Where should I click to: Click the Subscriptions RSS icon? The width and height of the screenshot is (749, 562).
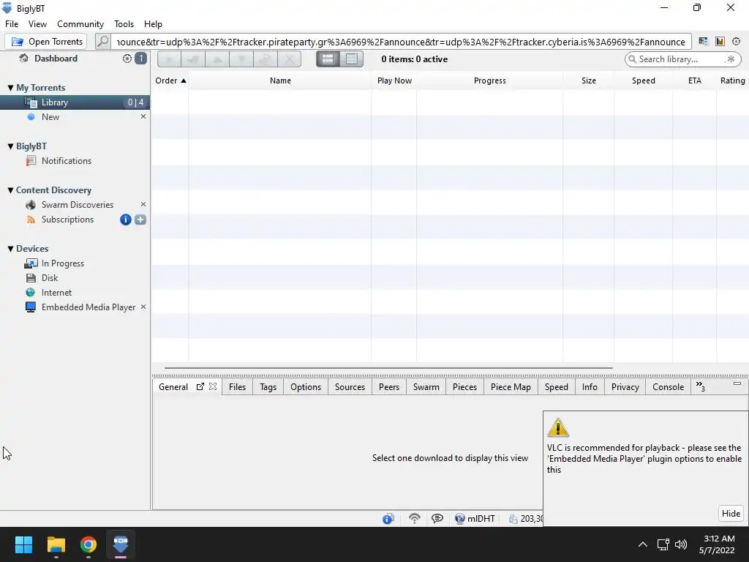[x=31, y=220]
